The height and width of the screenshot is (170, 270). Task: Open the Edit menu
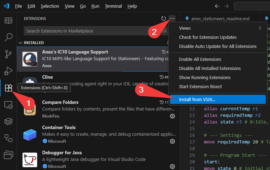click(x=31, y=6)
